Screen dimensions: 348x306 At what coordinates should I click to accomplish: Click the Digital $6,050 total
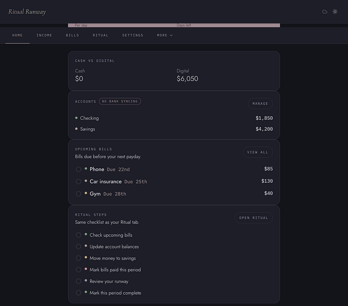188,79
